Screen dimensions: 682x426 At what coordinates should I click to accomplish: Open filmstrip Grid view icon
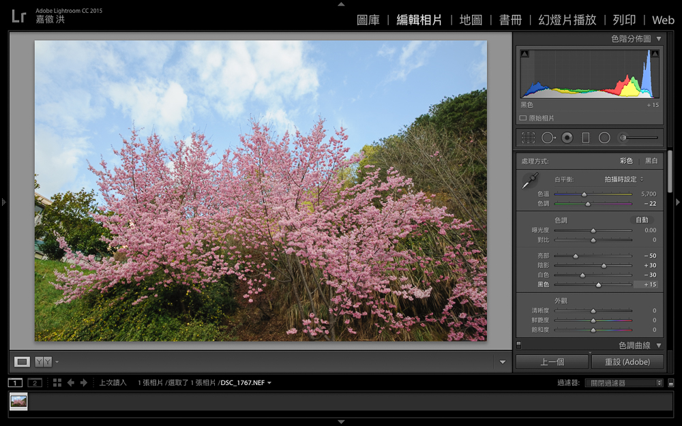(x=57, y=382)
